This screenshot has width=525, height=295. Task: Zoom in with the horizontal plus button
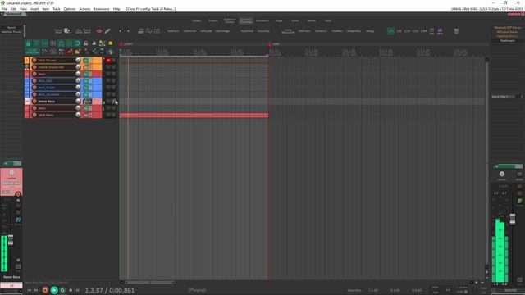click(477, 282)
